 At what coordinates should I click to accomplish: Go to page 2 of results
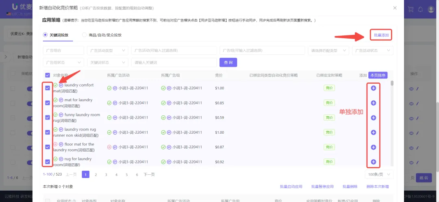pos(96,174)
